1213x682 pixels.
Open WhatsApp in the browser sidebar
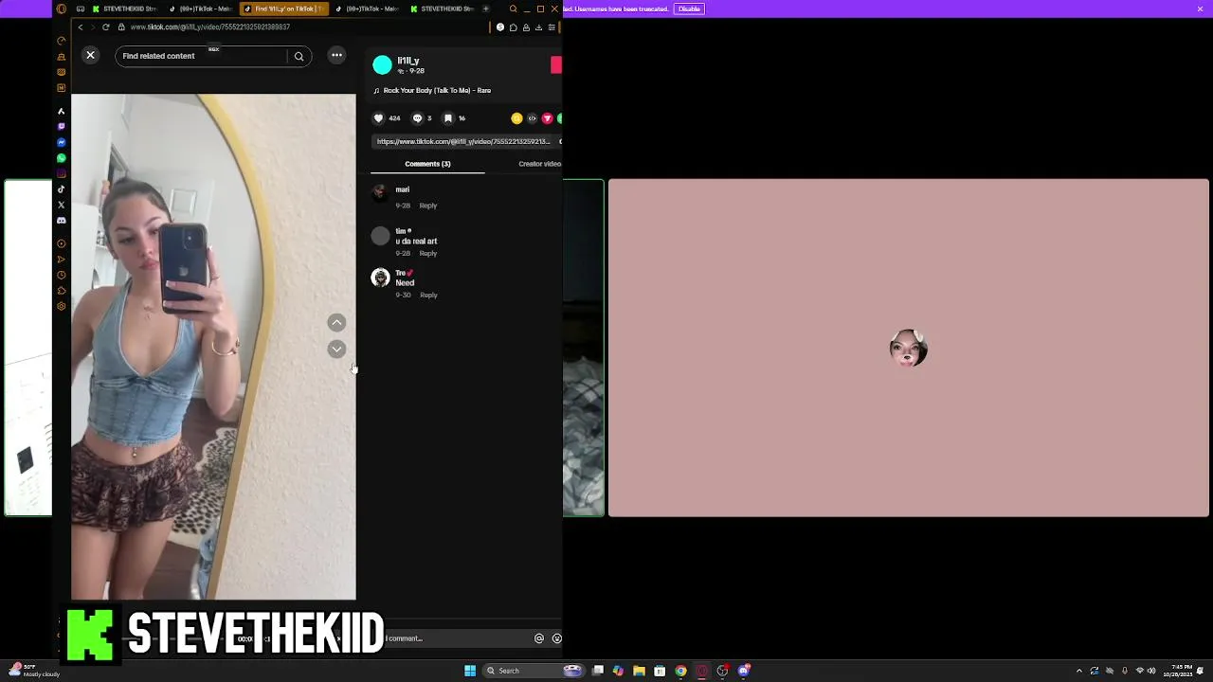(62, 158)
